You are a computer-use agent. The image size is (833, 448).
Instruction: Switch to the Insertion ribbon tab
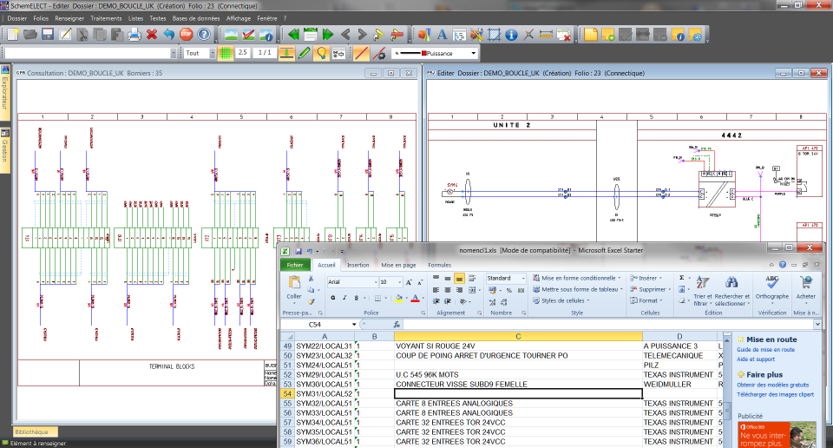tap(358, 265)
